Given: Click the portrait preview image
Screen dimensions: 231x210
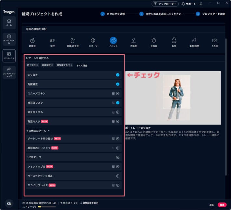Looking at the screenshot, I should click(x=173, y=98).
